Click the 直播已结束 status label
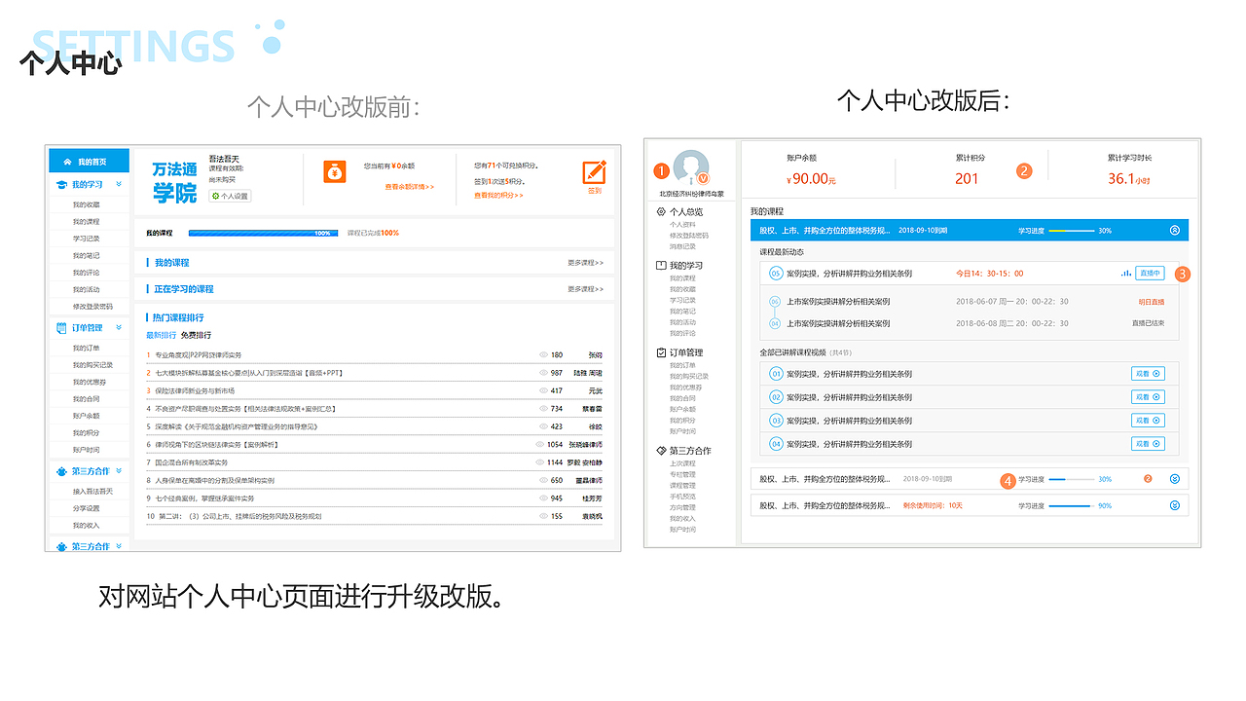 coord(1148,323)
